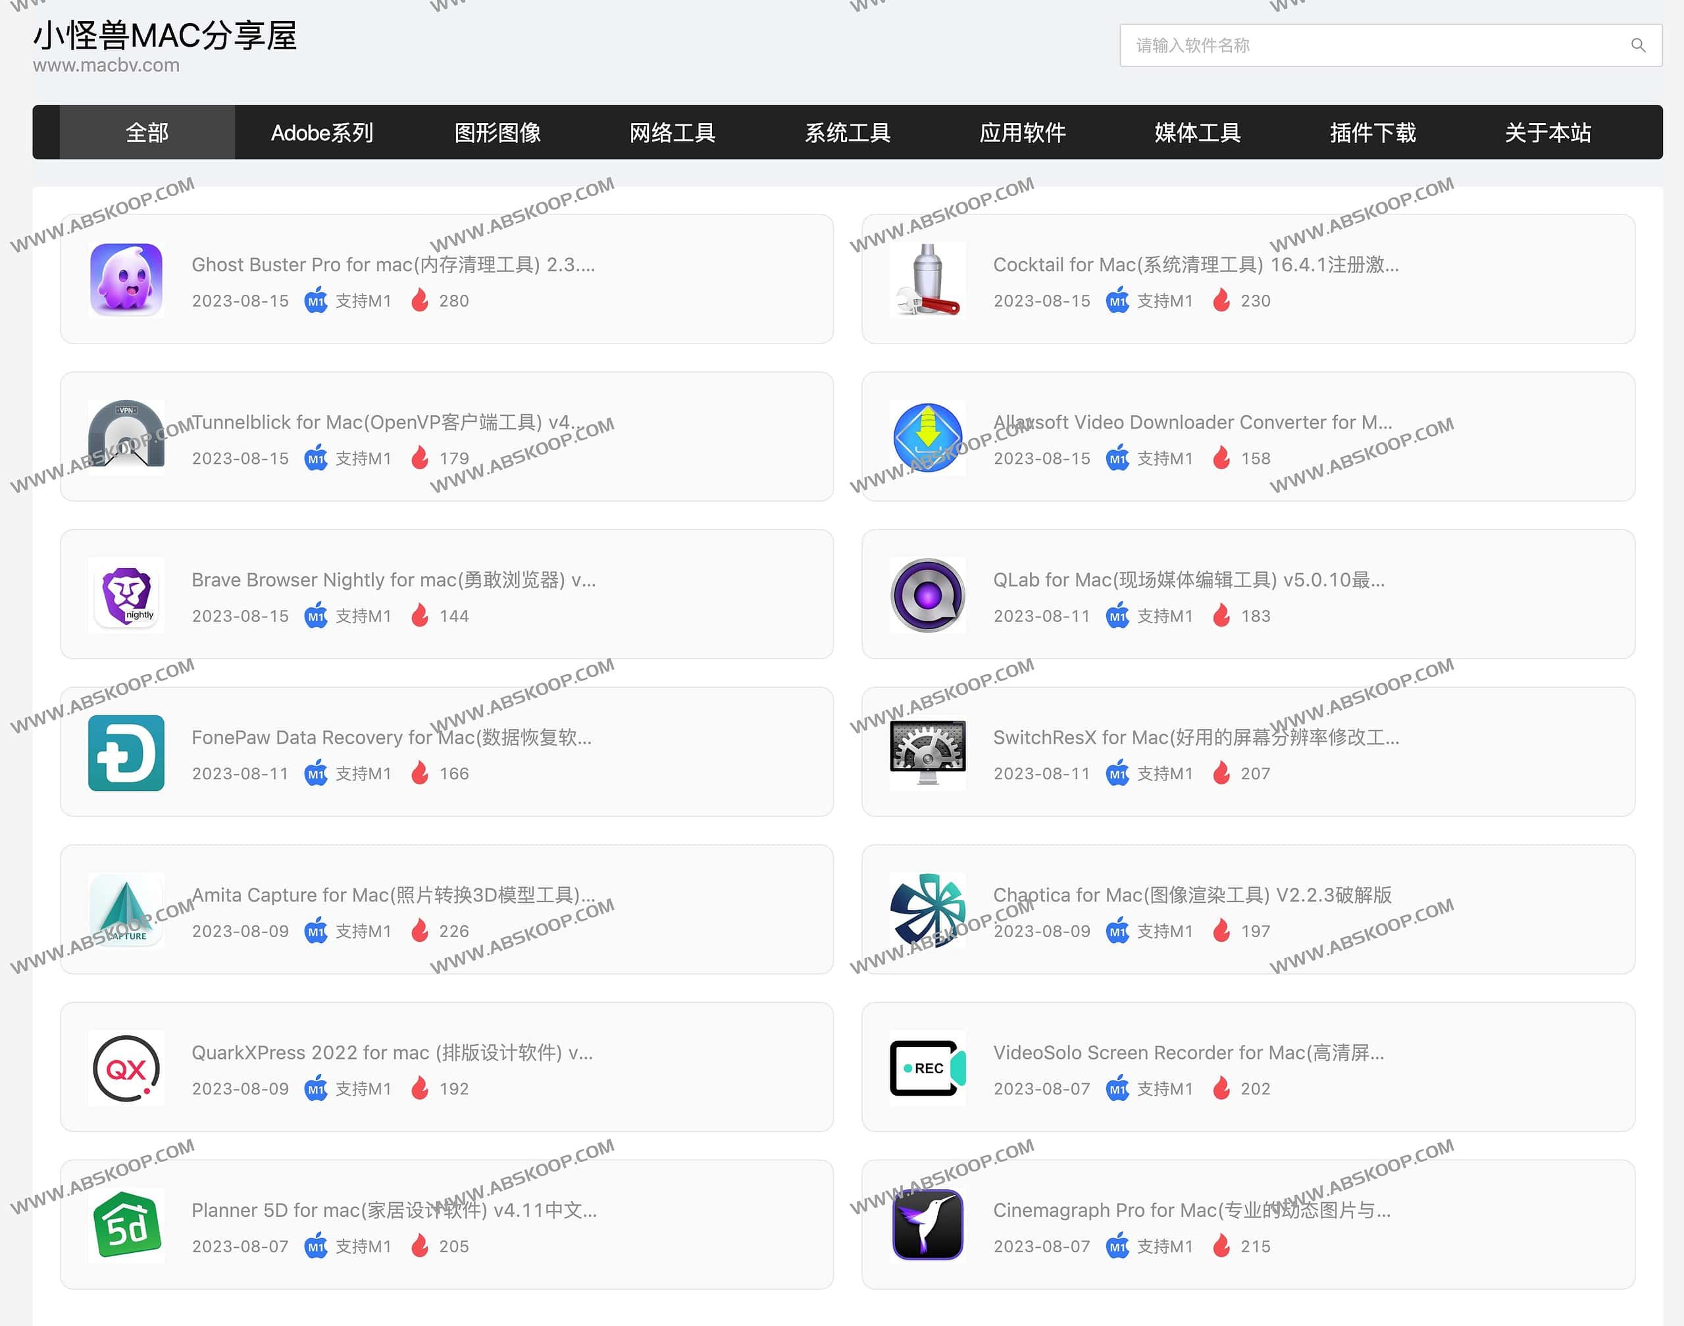Click the Cocktail system cleaner icon

tap(927, 281)
